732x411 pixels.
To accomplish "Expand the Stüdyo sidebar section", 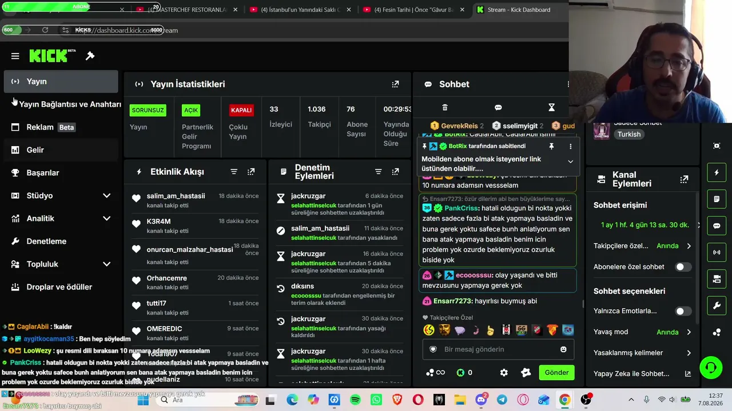I will point(106,196).
